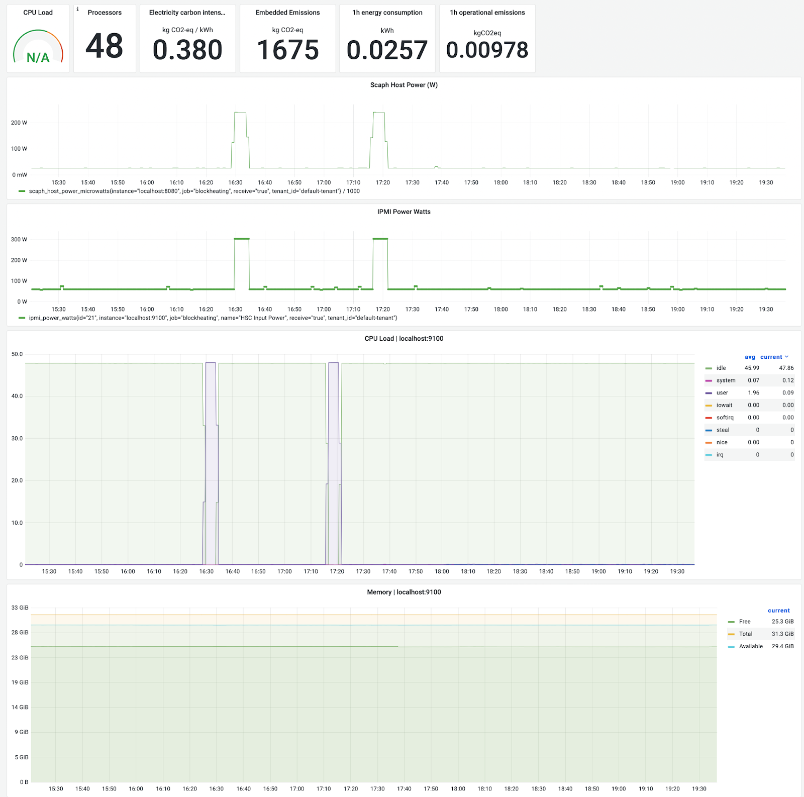Click the N/A CPU Load gauge
804x797 pixels.
tap(38, 48)
